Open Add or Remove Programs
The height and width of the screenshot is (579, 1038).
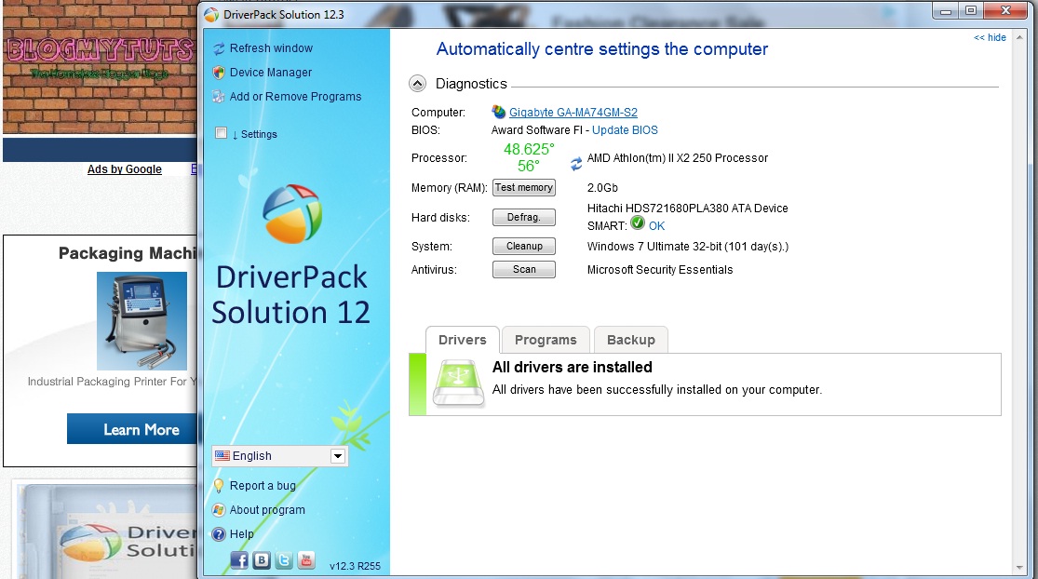pyautogui.click(x=295, y=97)
